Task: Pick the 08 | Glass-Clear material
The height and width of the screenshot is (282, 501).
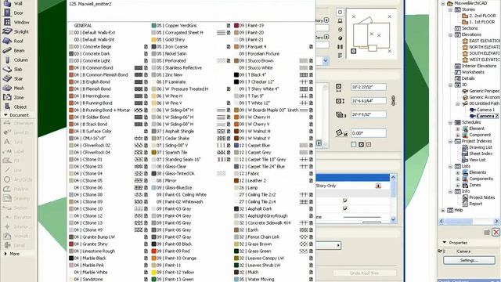Action: coord(191,167)
